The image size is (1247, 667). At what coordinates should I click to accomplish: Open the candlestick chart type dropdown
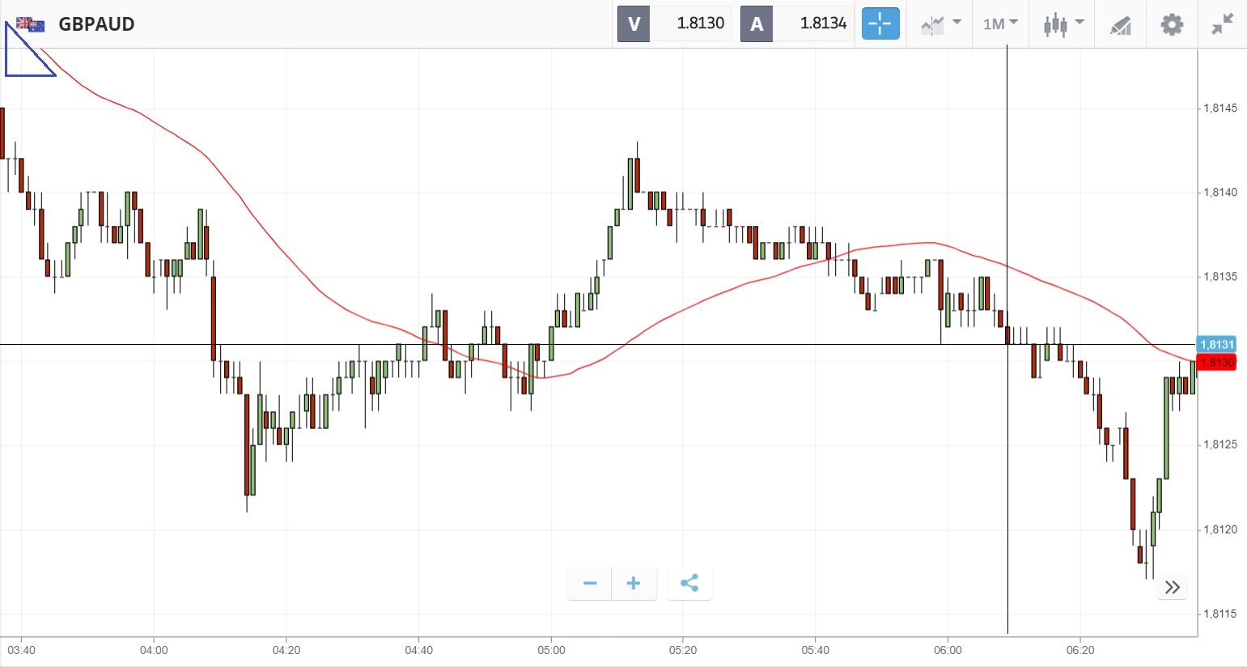point(1062,24)
